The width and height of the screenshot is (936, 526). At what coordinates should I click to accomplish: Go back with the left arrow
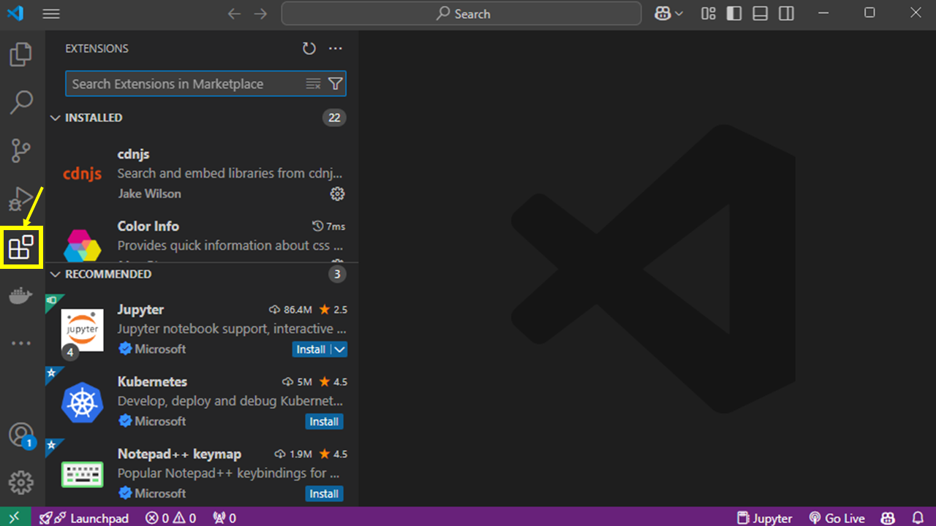[234, 14]
